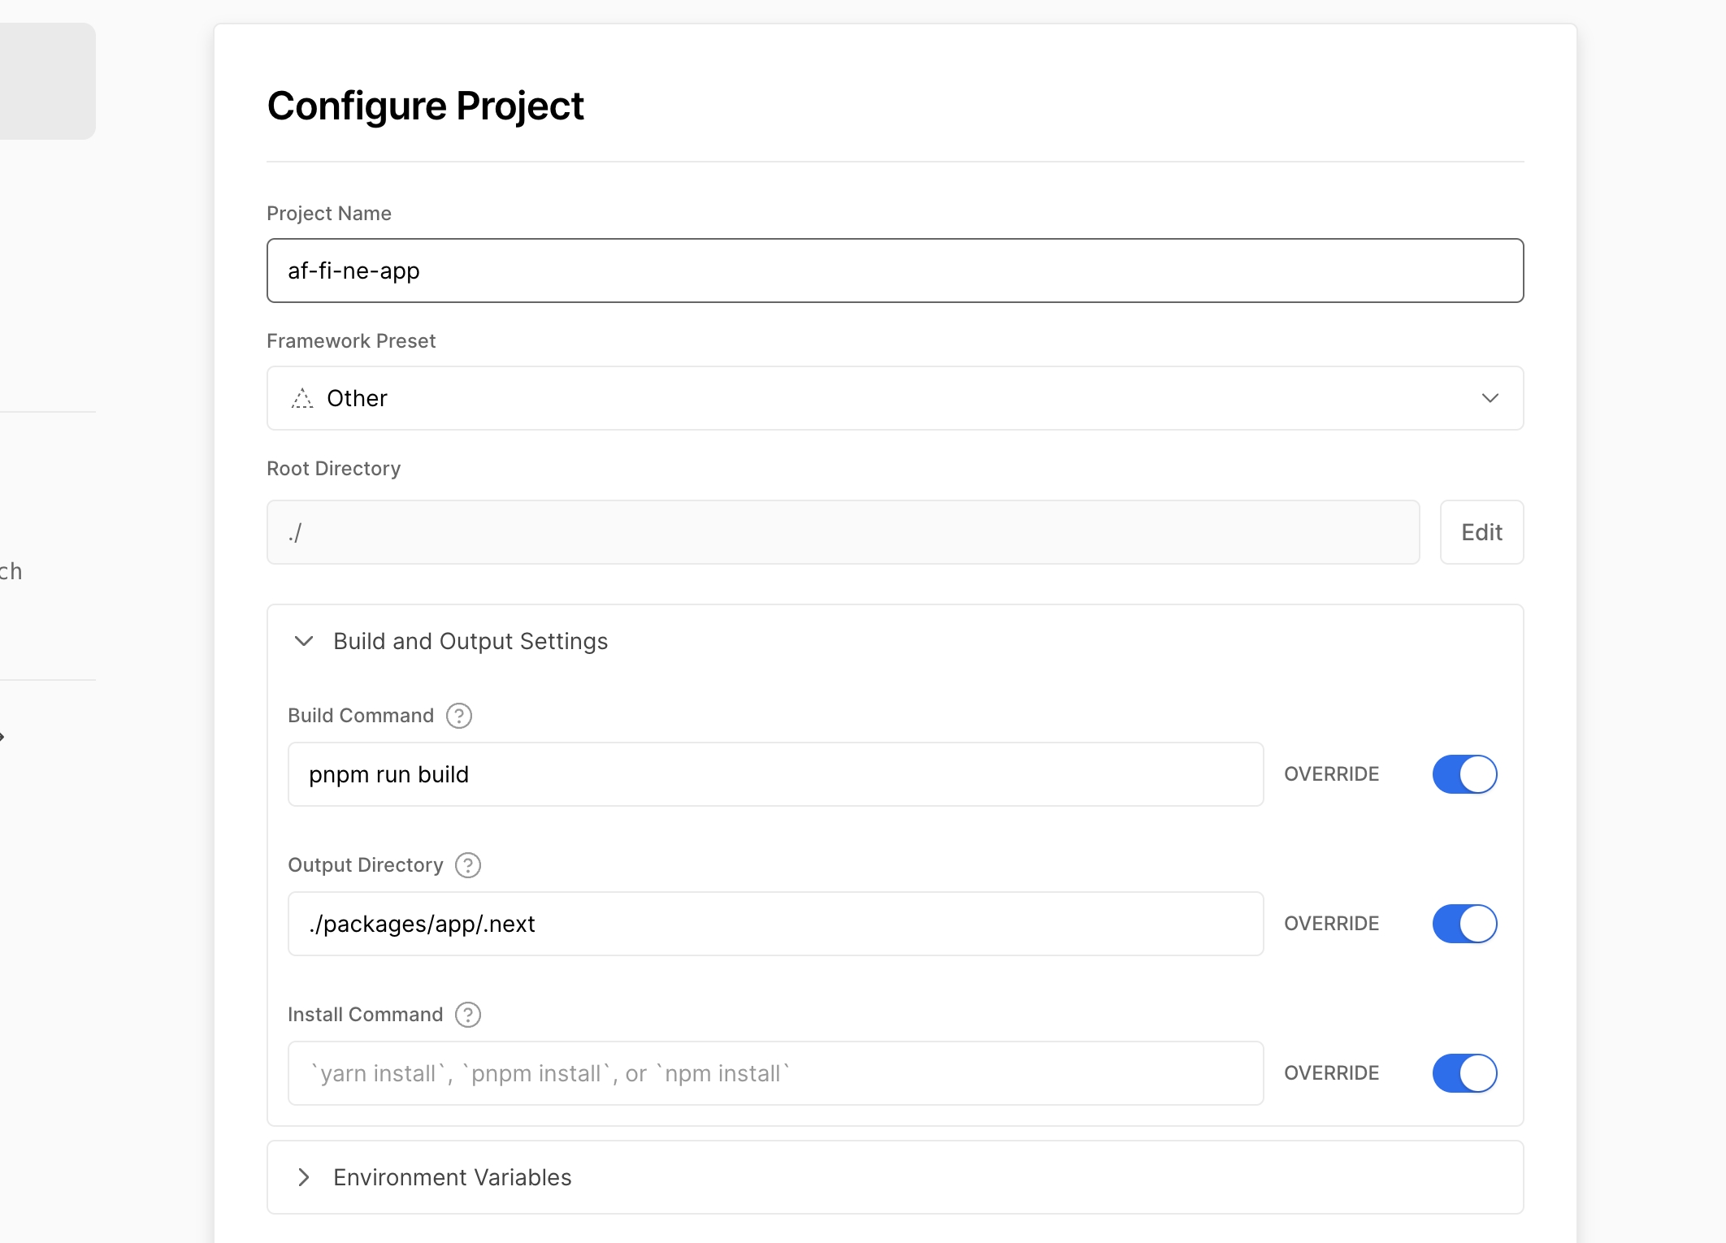
Task: Click the Output Directory field "./packages/app/.next"
Action: [774, 924]
